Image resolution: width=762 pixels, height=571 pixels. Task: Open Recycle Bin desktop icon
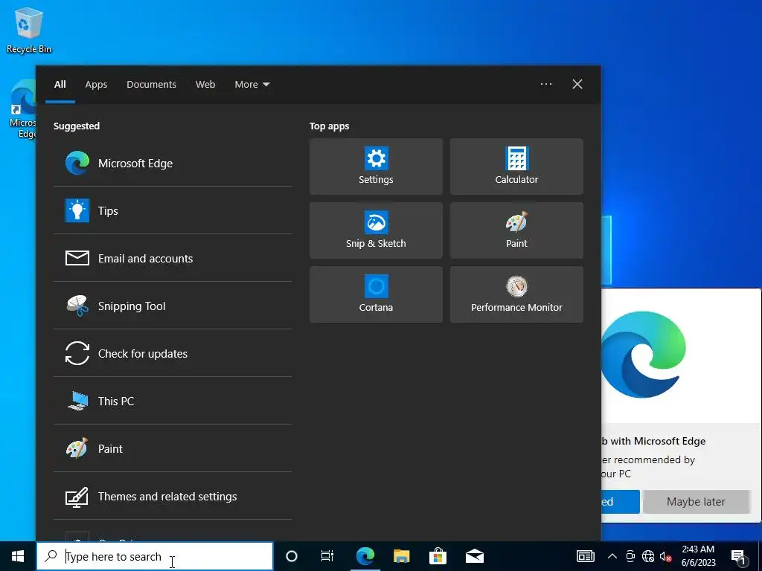[x=29, y=30]
